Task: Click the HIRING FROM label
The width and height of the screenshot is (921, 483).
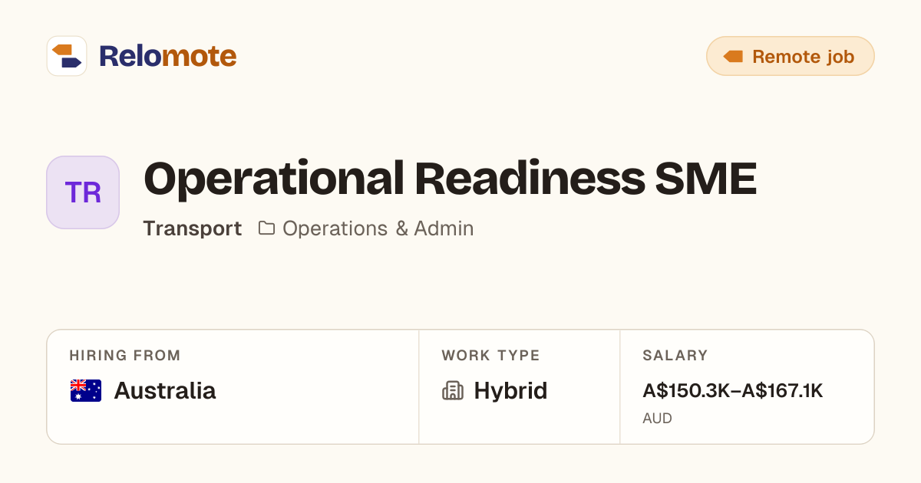Action: 125,356
